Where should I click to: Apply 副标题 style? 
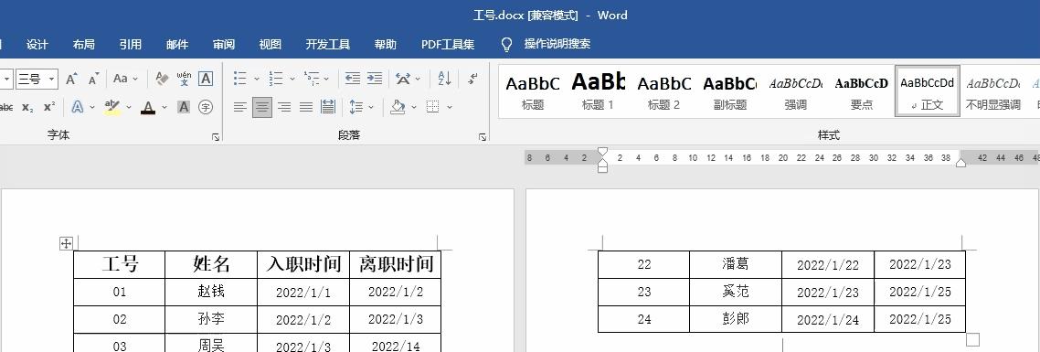click(x=729, y=91)
